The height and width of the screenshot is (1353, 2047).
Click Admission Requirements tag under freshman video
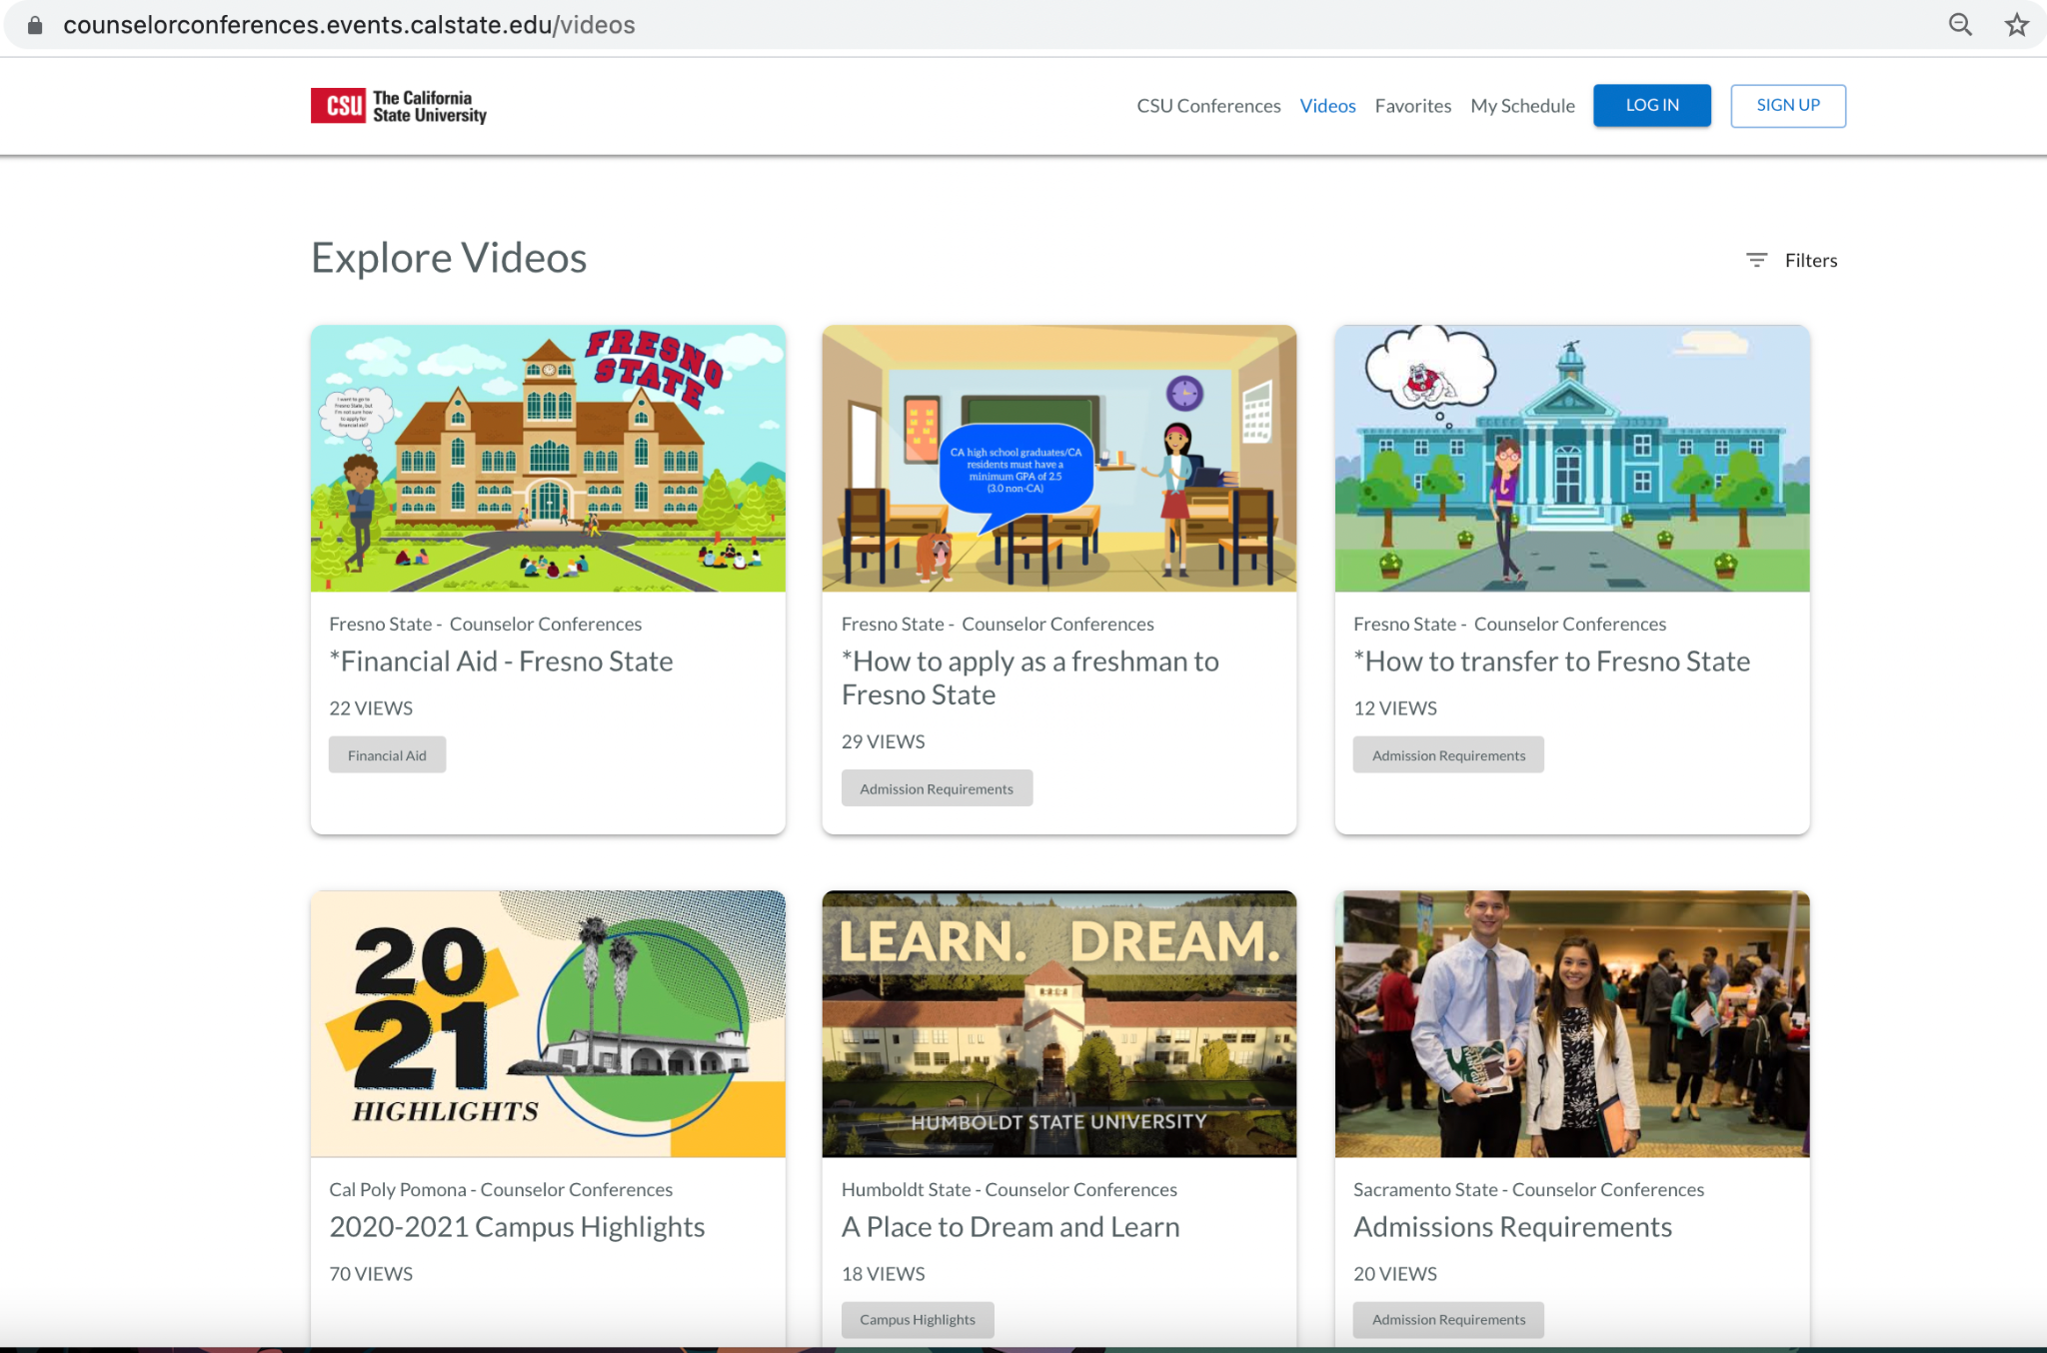pyautogui.click(x=937, y=788)
